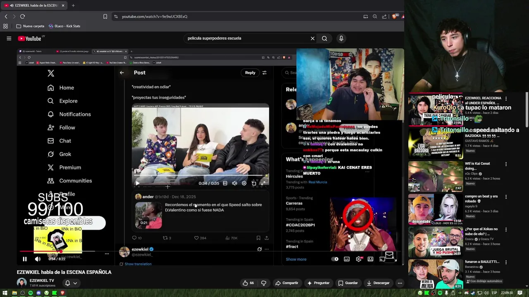The width and height of the screenshot is (529, 297).
Task: Click the Preguntar button
Action: coord(318,283)
